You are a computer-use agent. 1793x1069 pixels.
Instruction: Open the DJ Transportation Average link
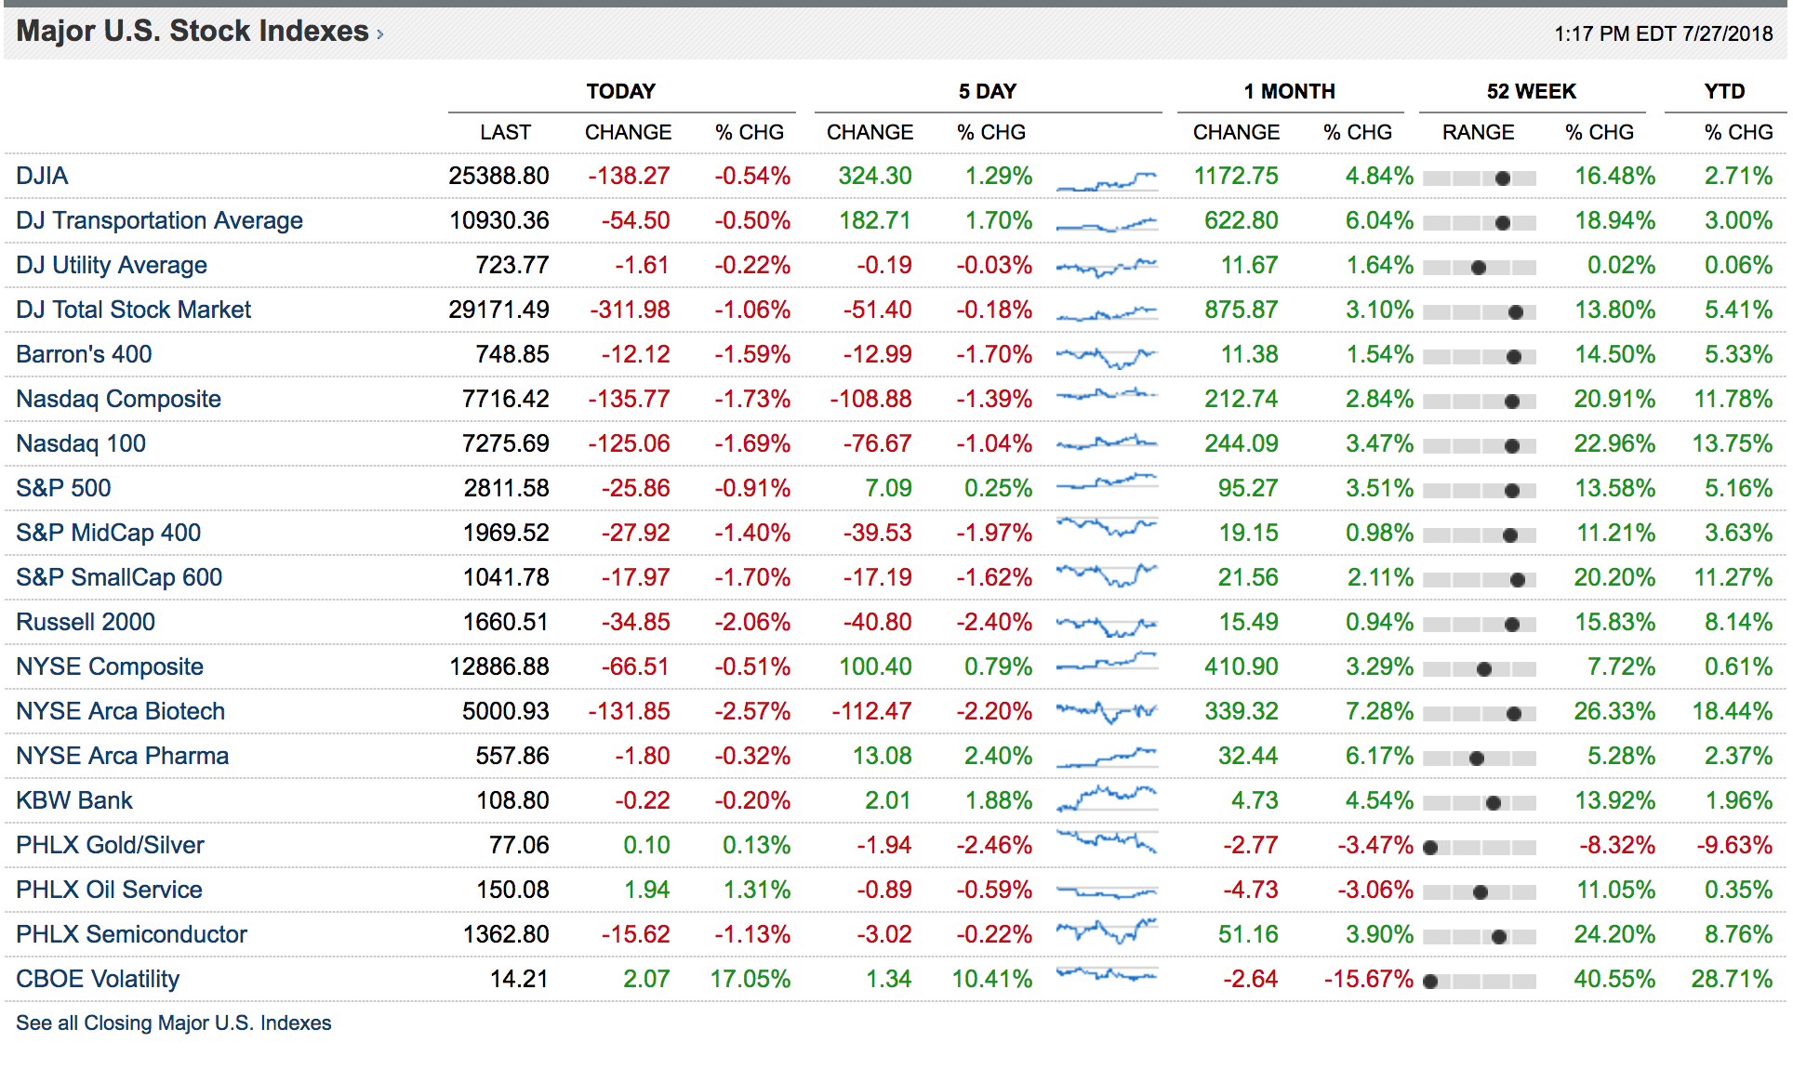(x=159, y=220)
